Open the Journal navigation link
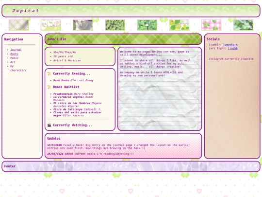The height and width of the screenshot is (197, 262). tap(16, 50)
